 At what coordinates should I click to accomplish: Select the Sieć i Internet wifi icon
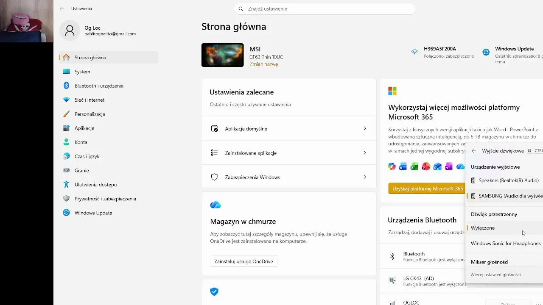[66, 100]
